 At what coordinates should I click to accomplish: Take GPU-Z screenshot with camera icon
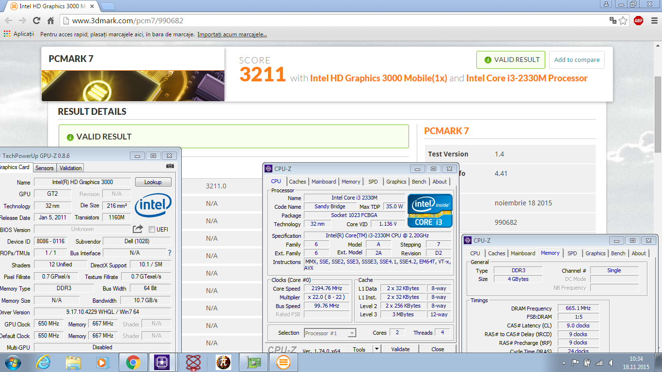click(x=170, y=166)
